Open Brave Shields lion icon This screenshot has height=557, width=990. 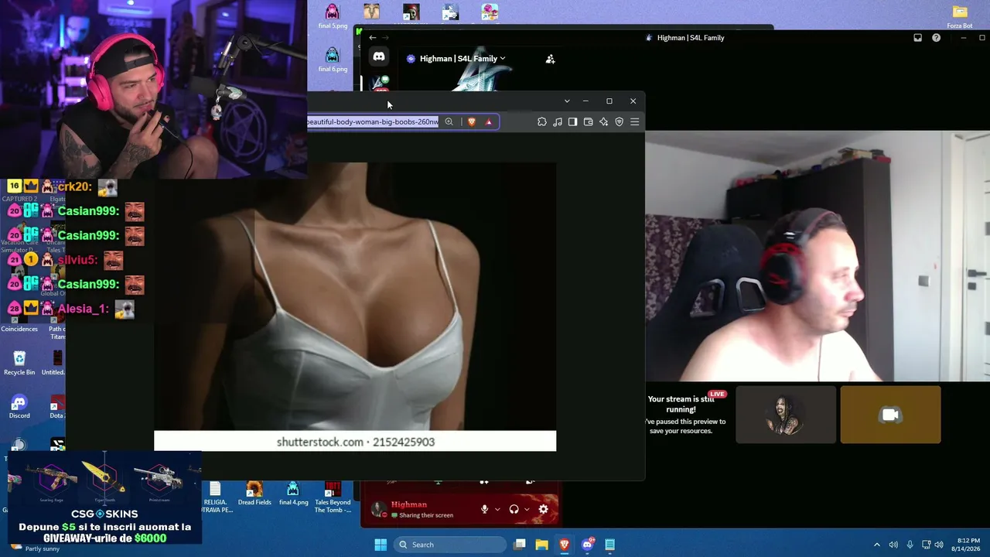[x=472, y=121]
